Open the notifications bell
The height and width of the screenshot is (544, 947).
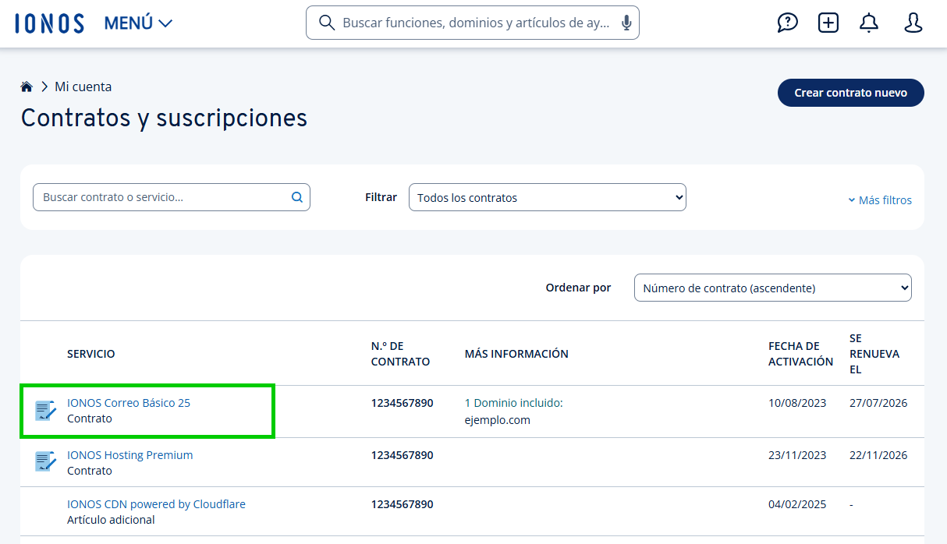click(x=869, y=23)
